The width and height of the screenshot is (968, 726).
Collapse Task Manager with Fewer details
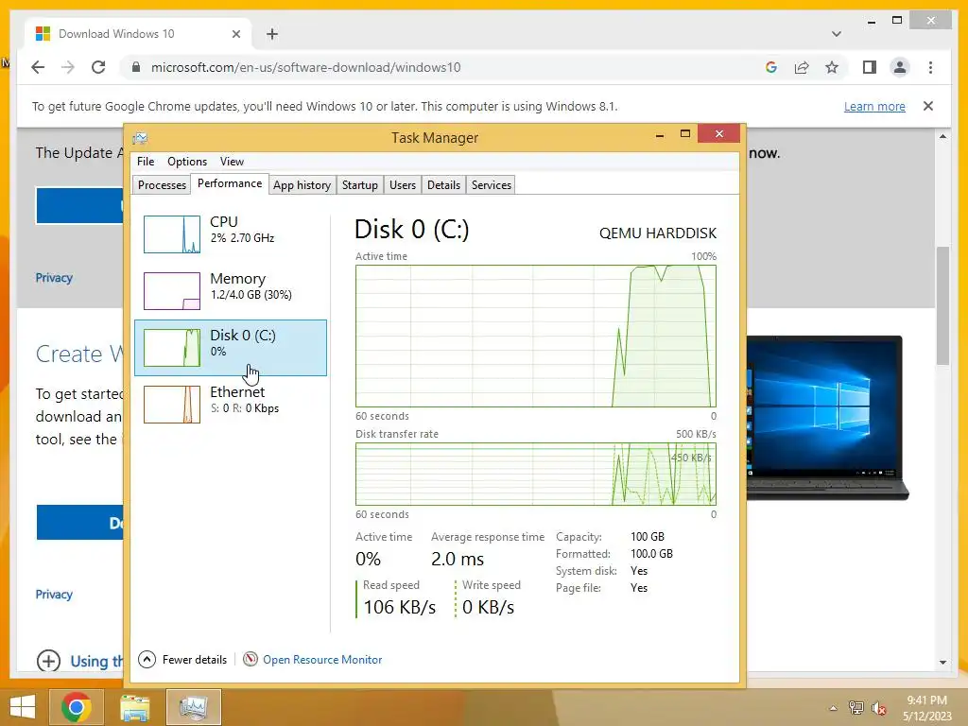coord(182,659)
